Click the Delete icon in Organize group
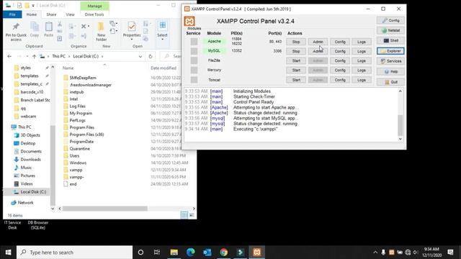Image resolution: width=461 pixels, height=259 pixels. click(x=84, y=26)
